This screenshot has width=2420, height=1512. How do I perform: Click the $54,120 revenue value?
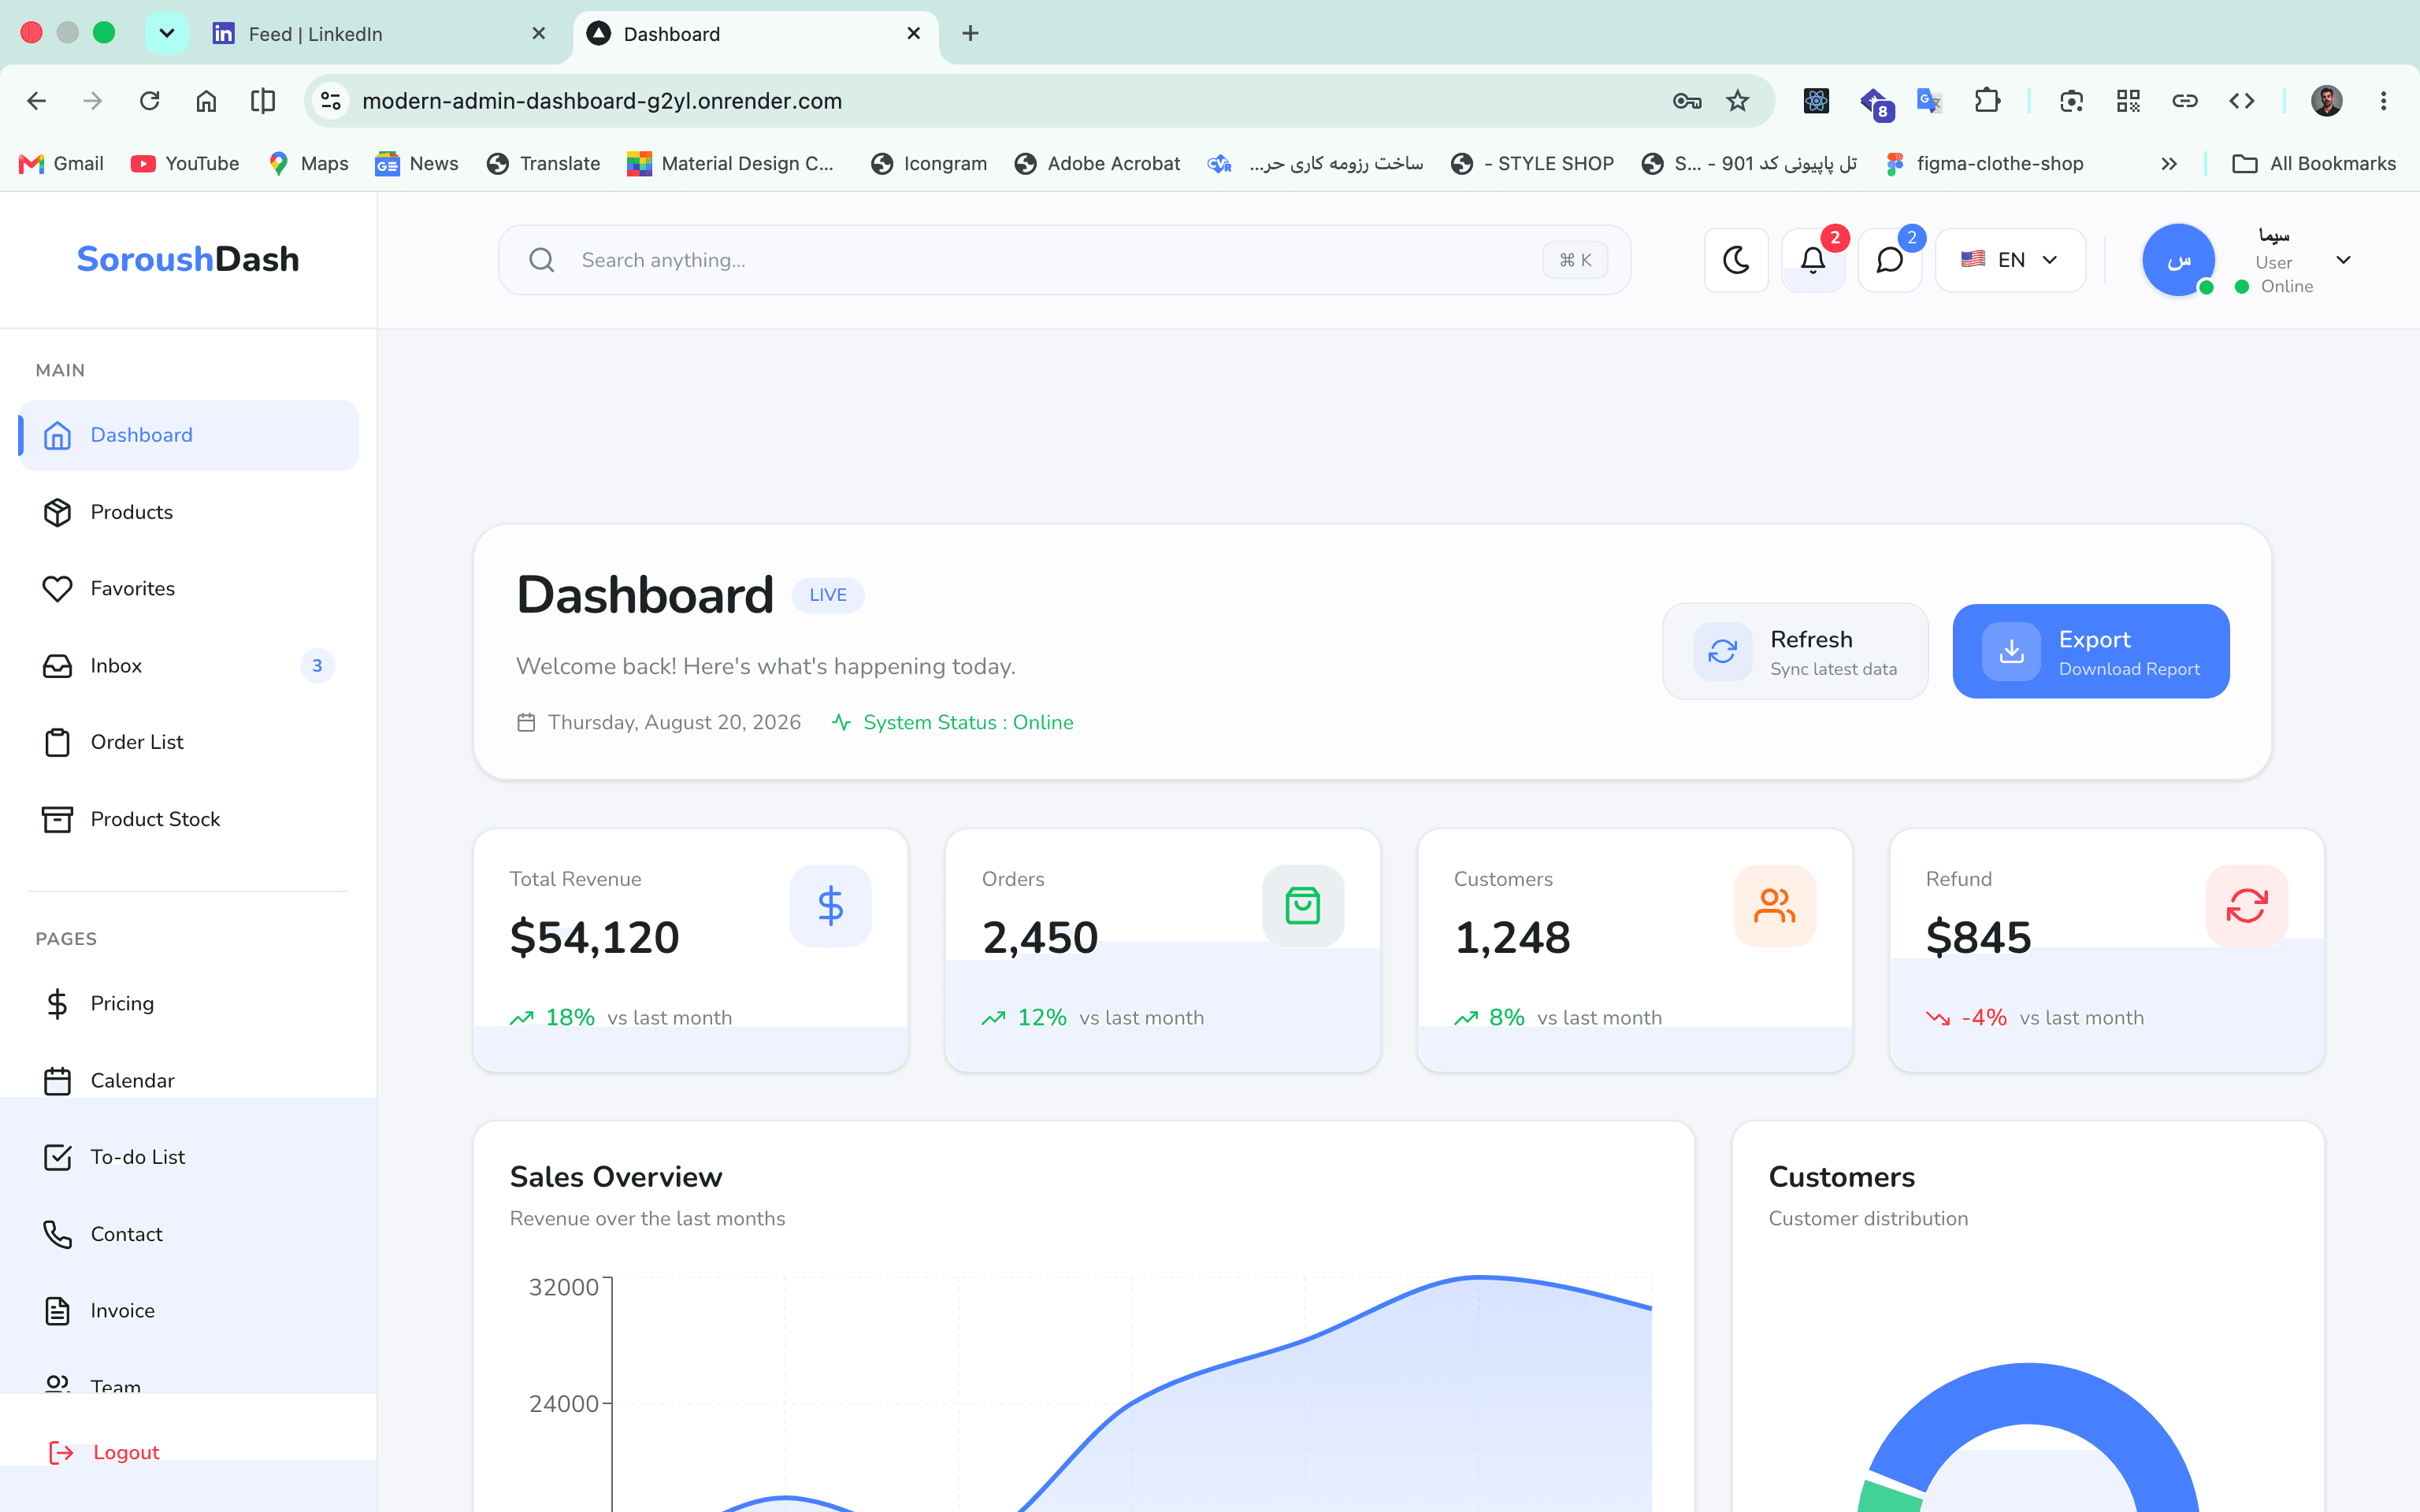[595, 937]
